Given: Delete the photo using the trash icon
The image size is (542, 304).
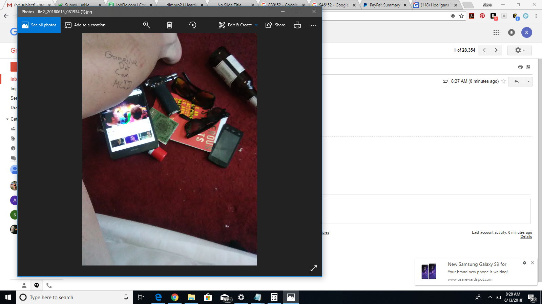Looking at the screenshot, I should click(x=169, y=25).
